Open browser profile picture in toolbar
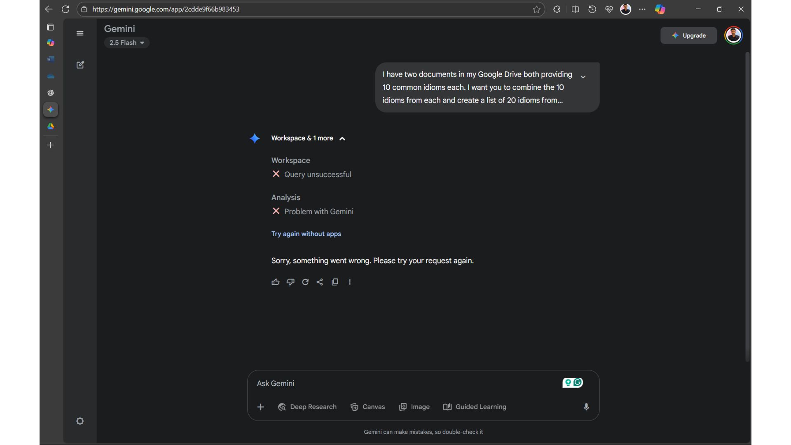 (626, 9)
